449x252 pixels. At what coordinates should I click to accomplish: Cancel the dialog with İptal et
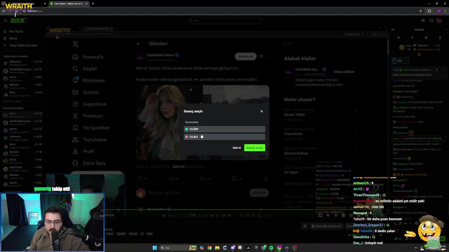(237, 148)
